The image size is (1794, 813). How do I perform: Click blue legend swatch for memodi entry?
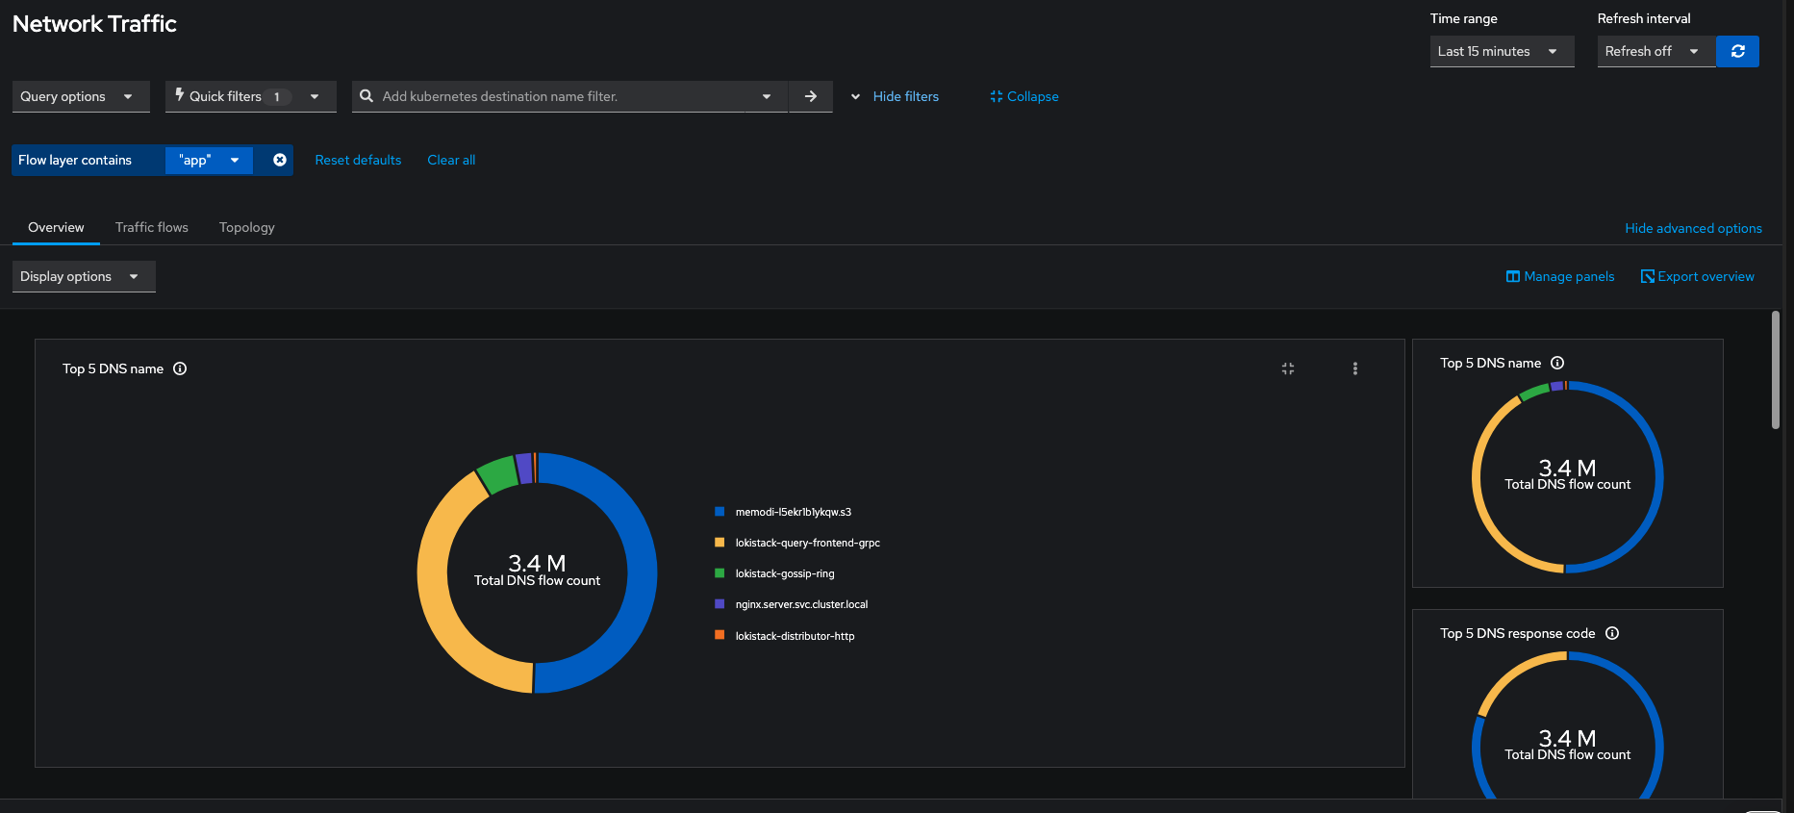tap(720, 512)
